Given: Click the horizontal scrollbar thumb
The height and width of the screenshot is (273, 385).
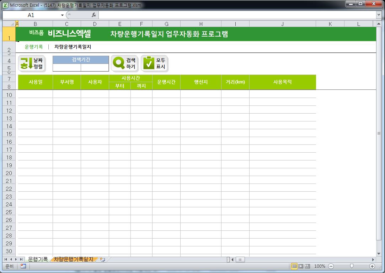Looking at the screenshot, I should (x=240, y=259).
